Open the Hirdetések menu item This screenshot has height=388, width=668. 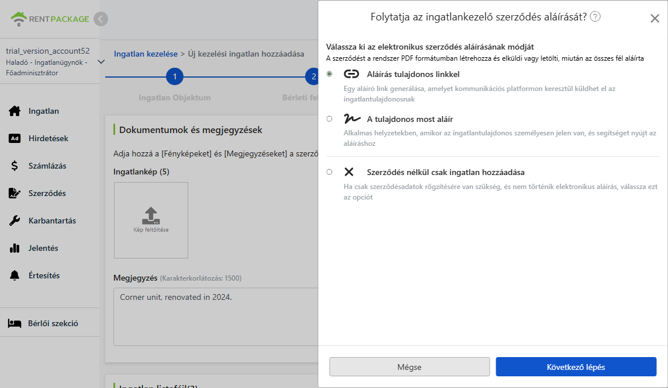pos(48,138)
